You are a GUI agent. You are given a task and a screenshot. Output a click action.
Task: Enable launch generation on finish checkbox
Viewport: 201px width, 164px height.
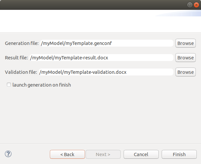(9, 85)
